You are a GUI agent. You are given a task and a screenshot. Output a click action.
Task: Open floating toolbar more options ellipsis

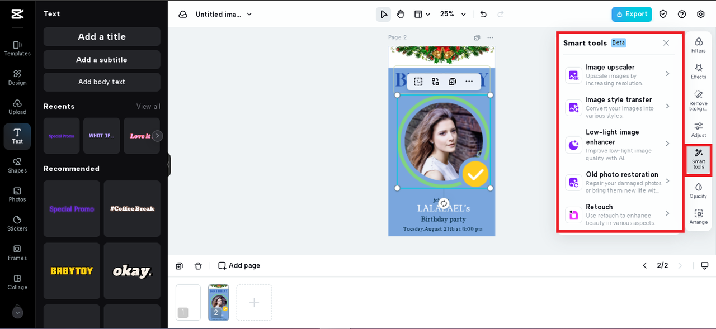[469, 82]
